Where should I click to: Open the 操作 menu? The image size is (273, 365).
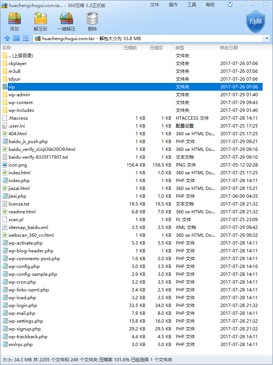tap(173, 5)
